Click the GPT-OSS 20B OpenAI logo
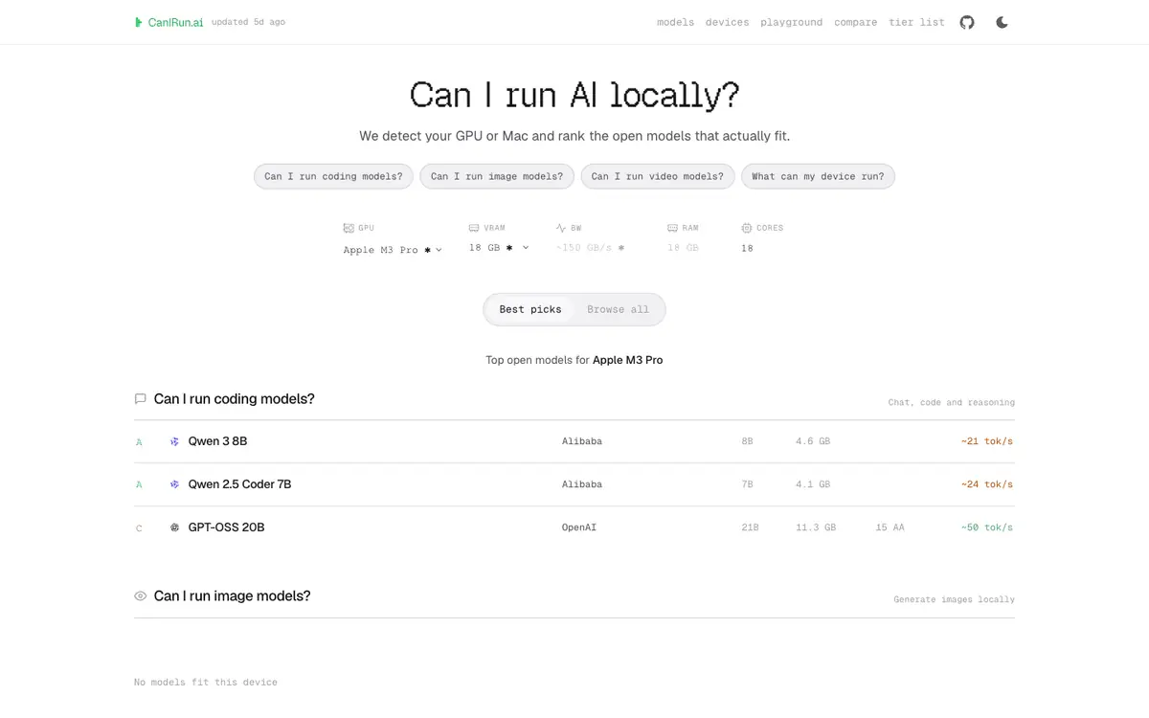Viewport: 1149px width, 718px height. (174, 527)
